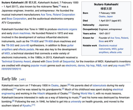This screenshot has width=133, height=110.
Task: Open the Ace Tone link in infobox
Action: click(x=115, y=38)
